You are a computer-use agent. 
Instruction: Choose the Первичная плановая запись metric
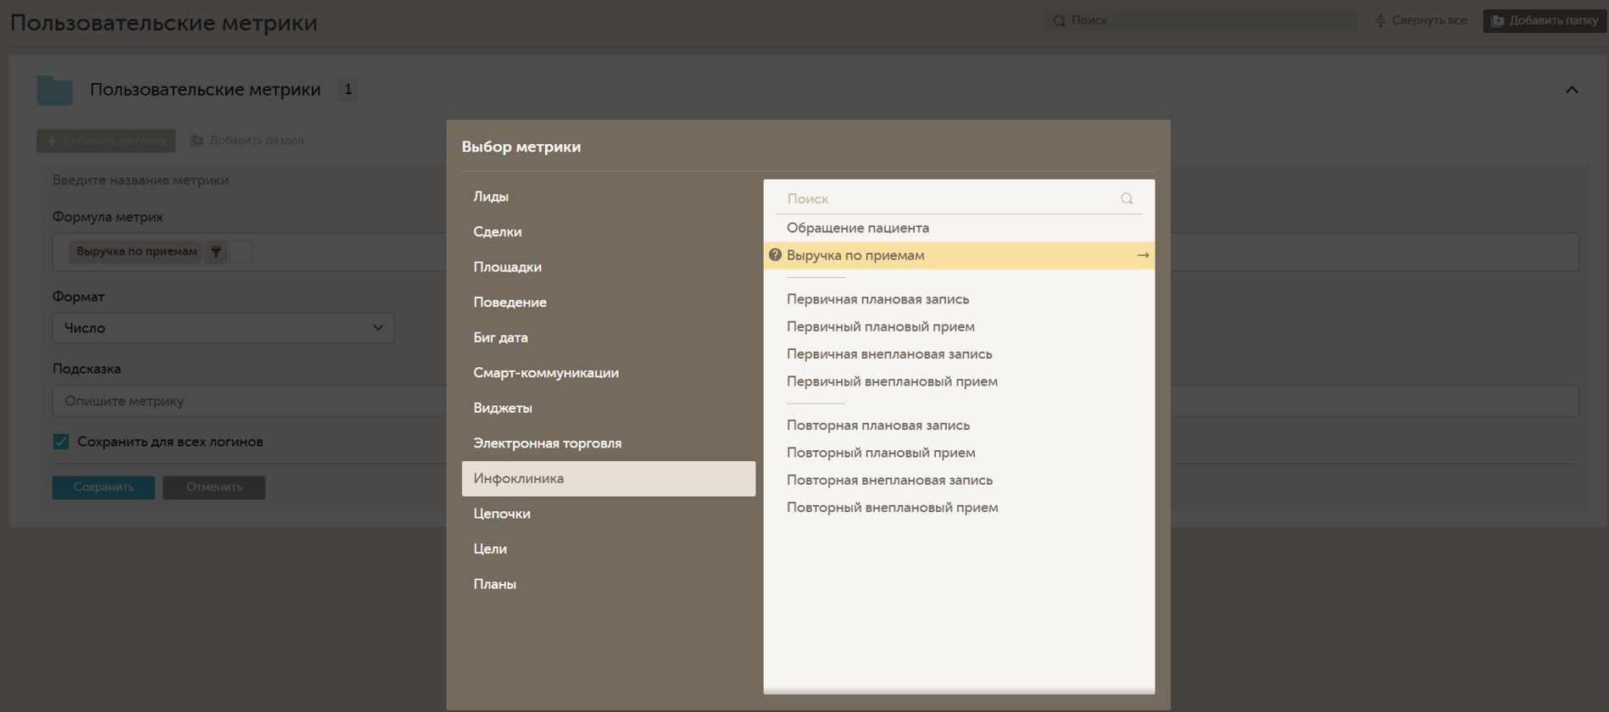point(959,299)
